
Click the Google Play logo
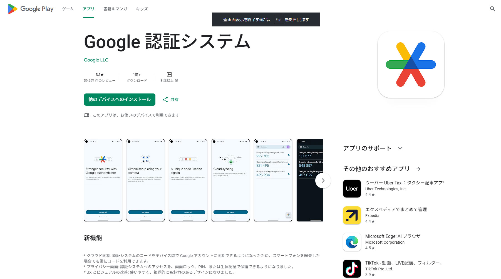[x=31, y=9]
